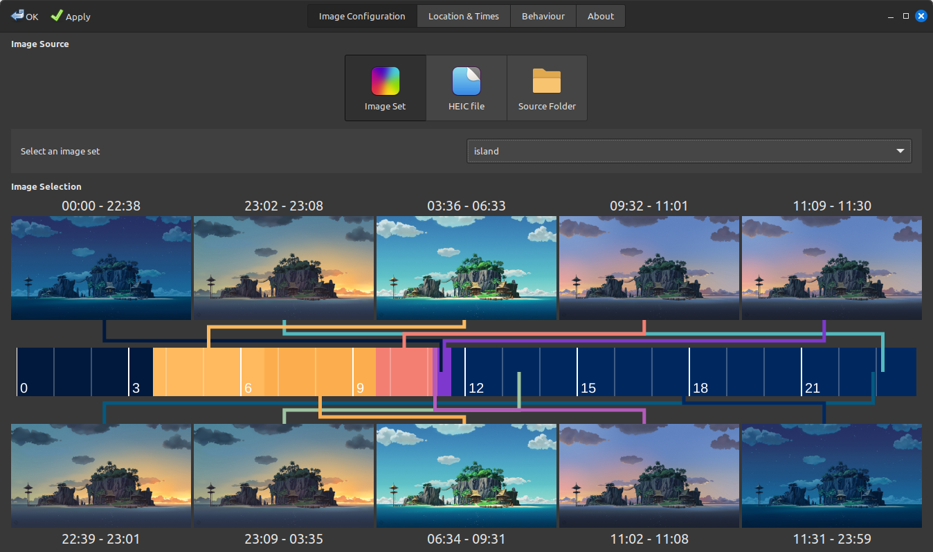Image resolution: width=933 pixels, height=552 pixels.
Task: Select thumbnail labeled 23:09 - 03:35
Action: [284, 476]
